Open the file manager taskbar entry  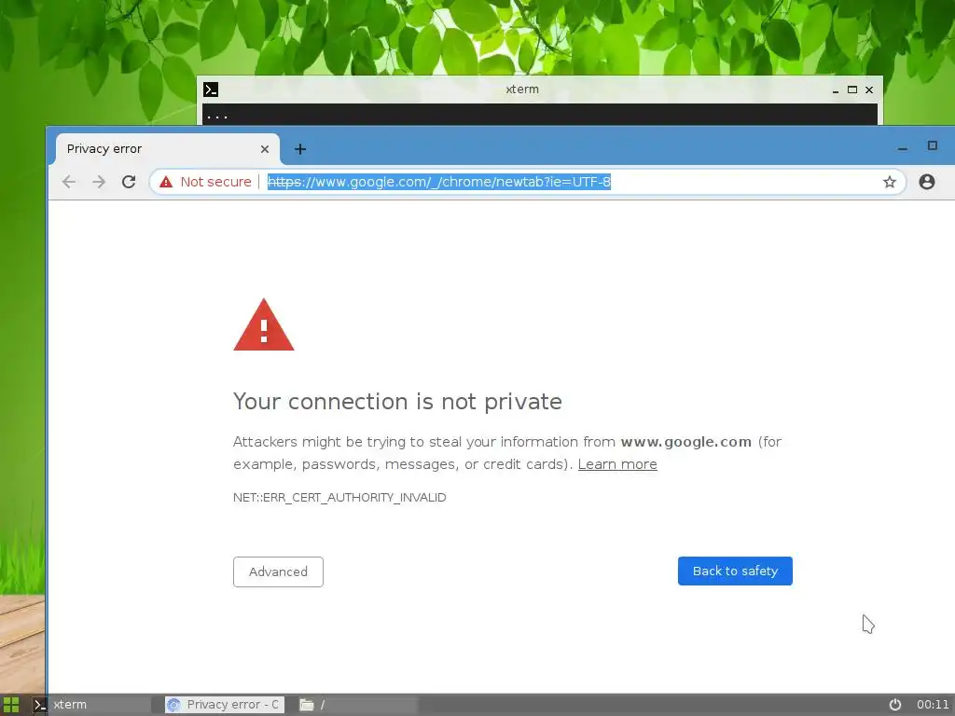point(358,705)
